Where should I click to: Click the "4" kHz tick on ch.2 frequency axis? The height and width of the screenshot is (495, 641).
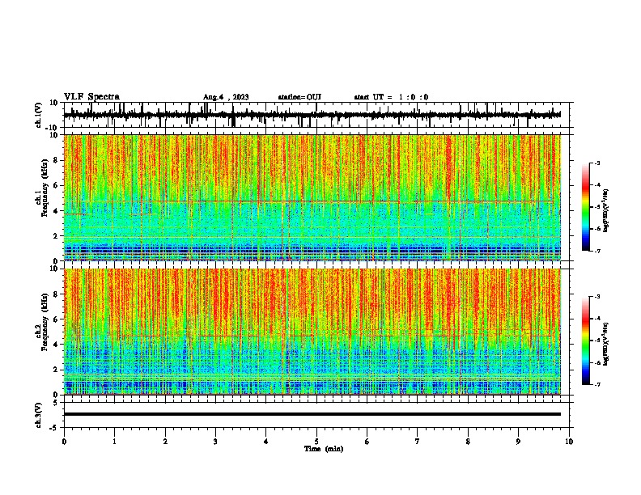(x=57, y=345)
